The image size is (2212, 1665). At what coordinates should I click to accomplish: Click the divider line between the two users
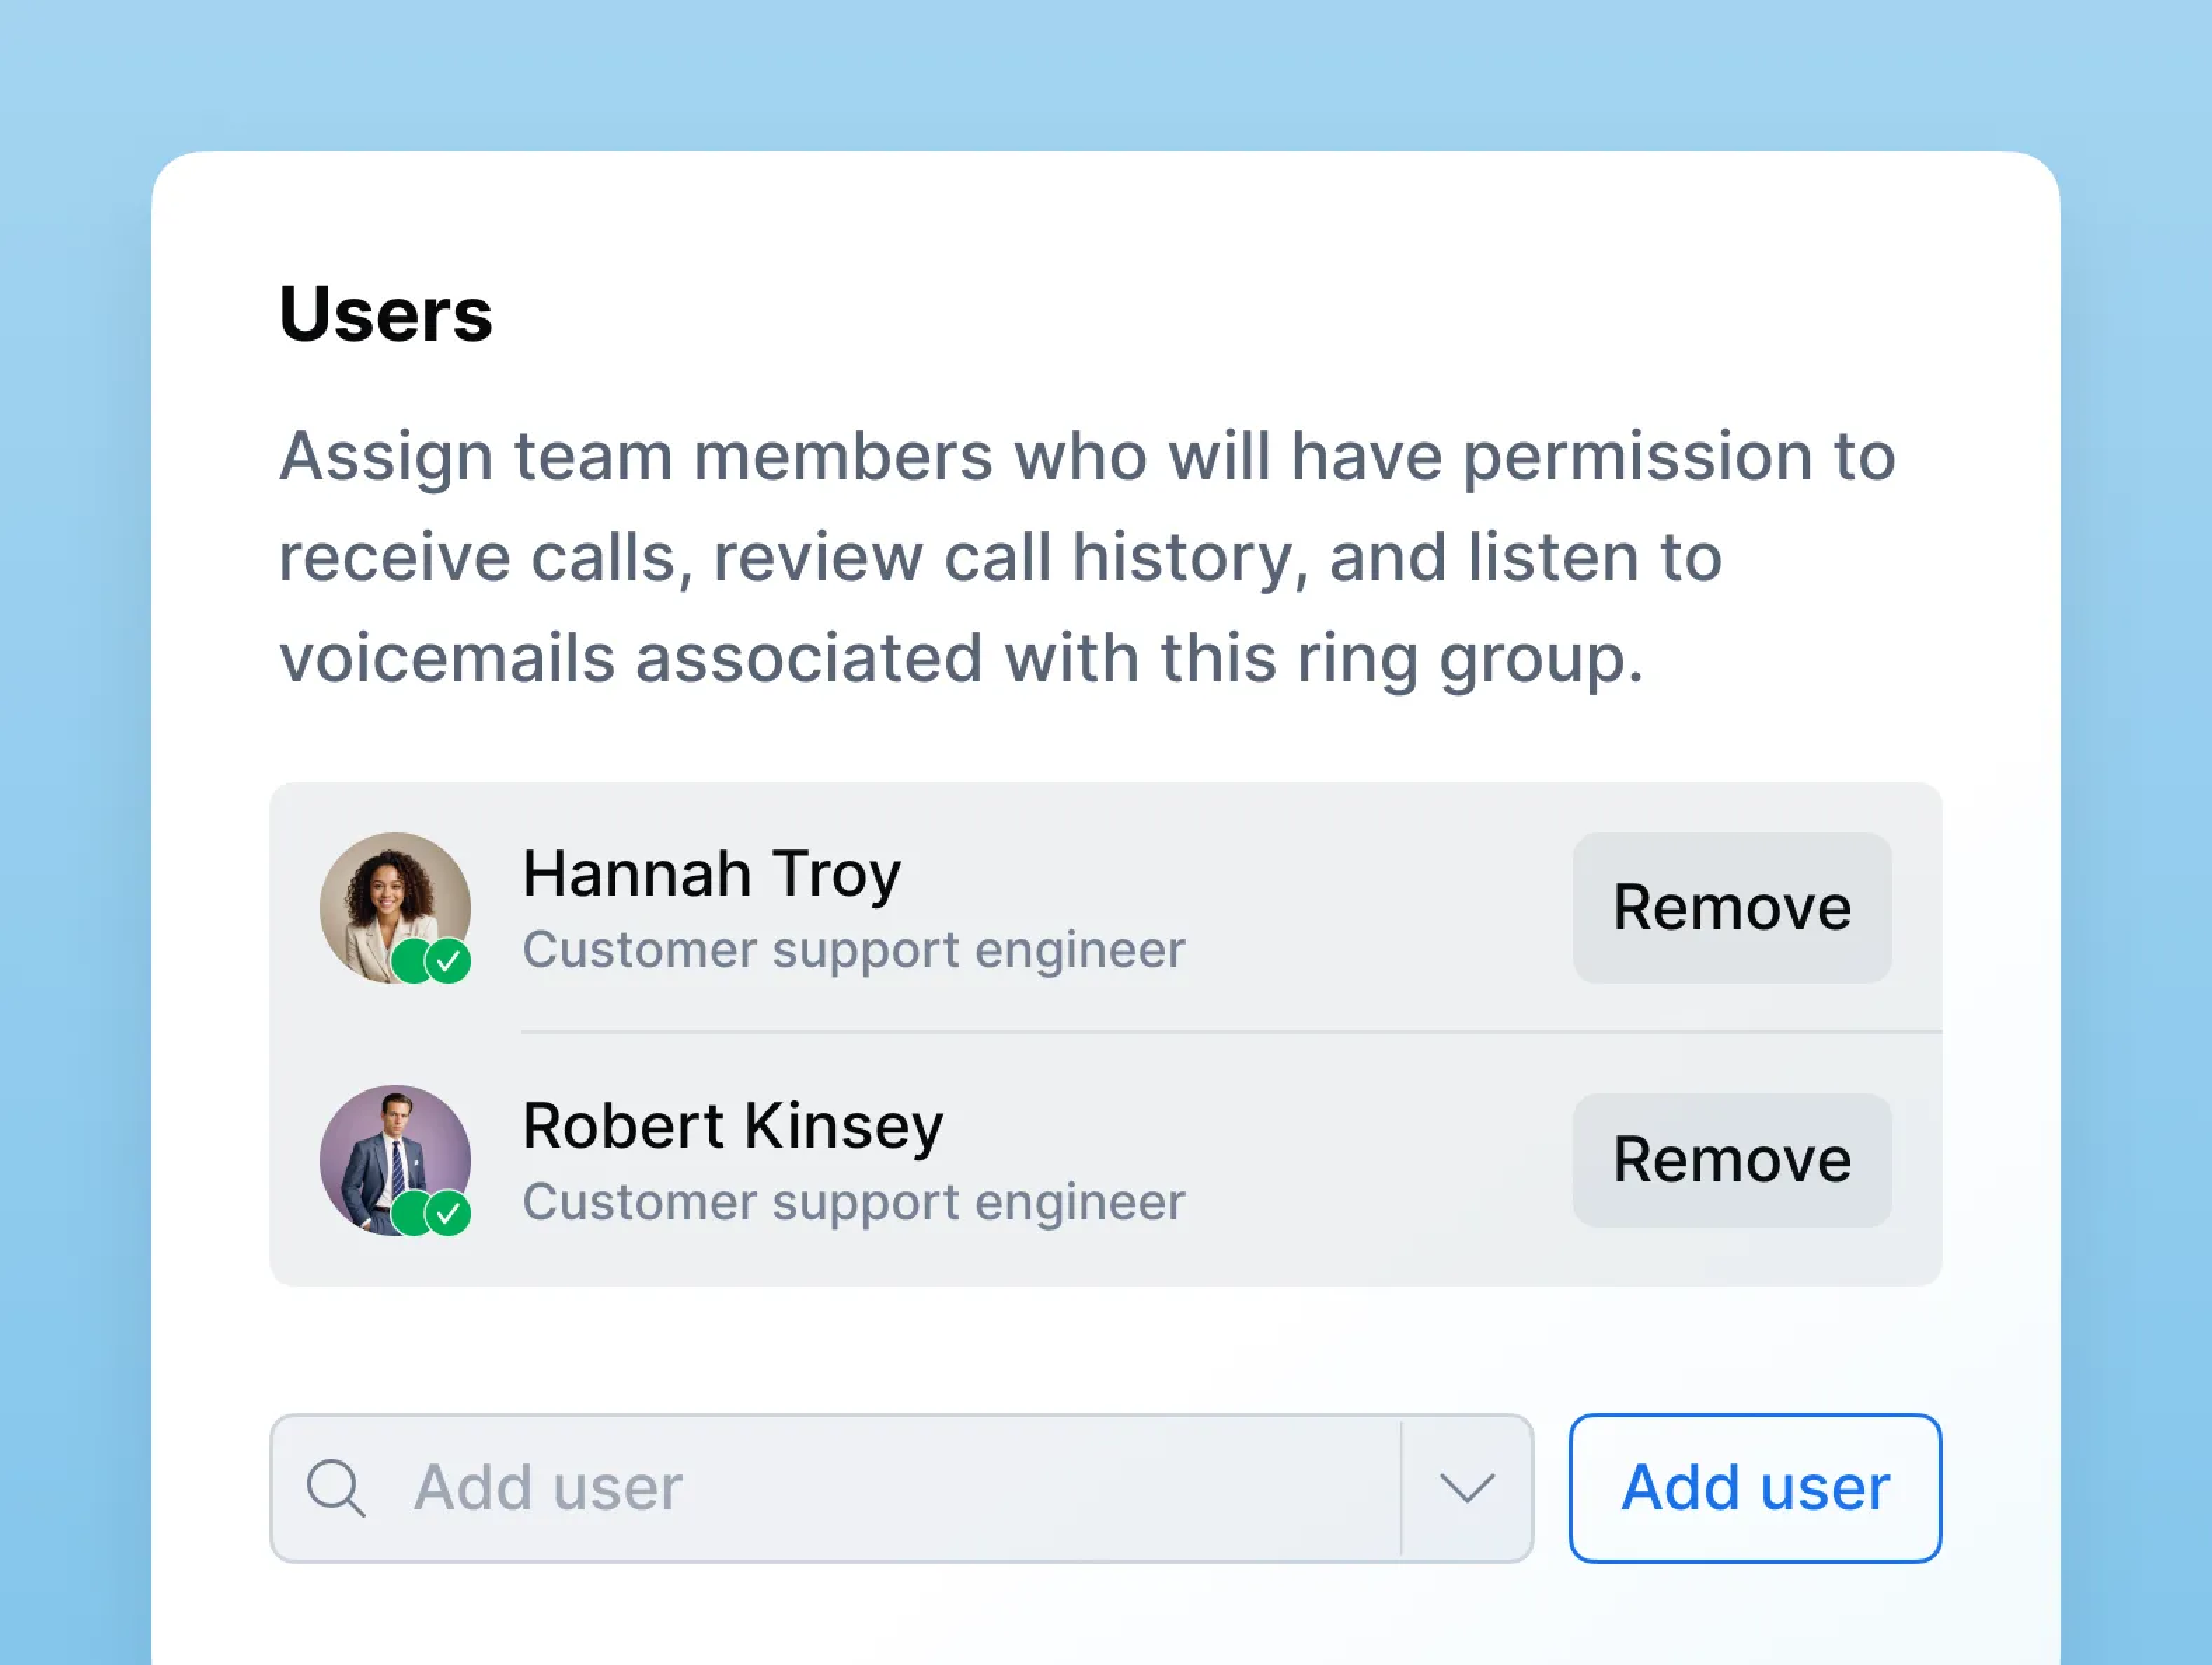[1230, 1032]
